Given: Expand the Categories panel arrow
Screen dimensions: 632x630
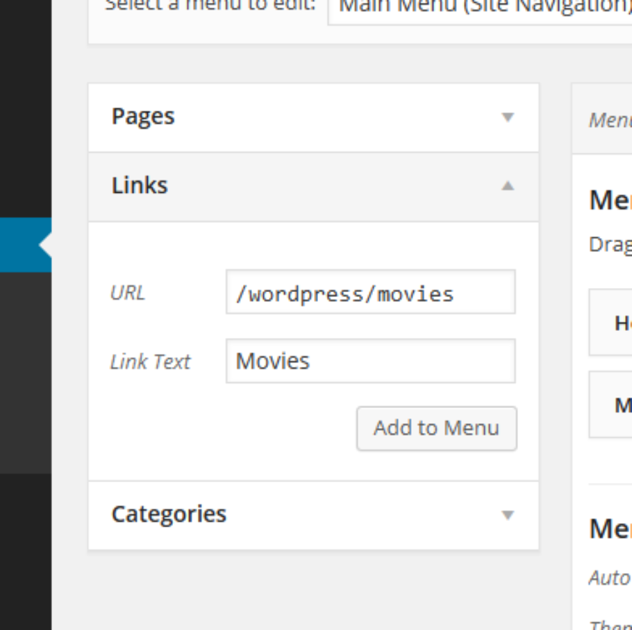Looking at the screenshot, I should (x=508, y=515).
